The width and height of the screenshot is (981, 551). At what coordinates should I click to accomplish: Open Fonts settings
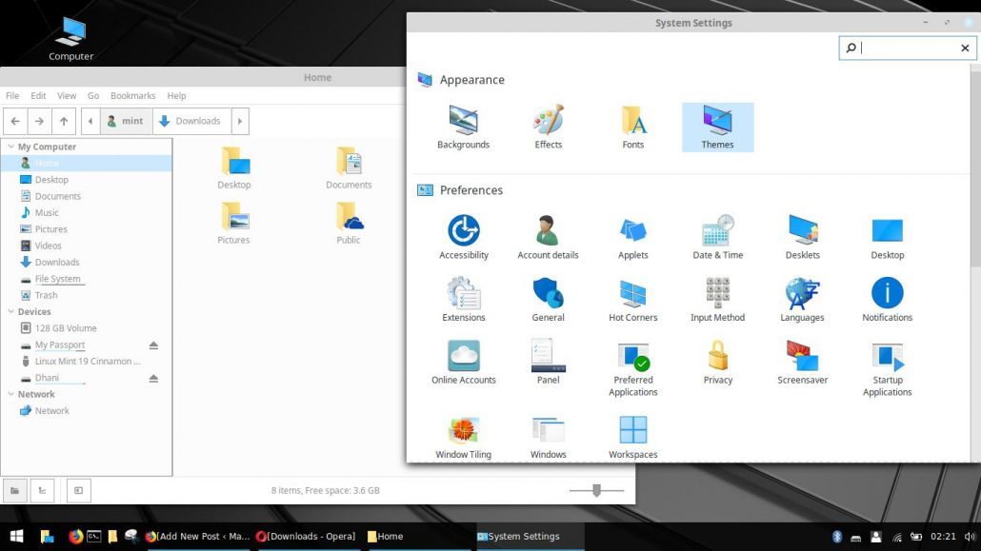tap(632, 124)
